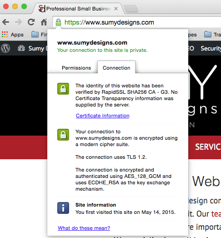Click the WordPress logo in admin bar
This screenshot has width=221, height=238.
point(5,48)
